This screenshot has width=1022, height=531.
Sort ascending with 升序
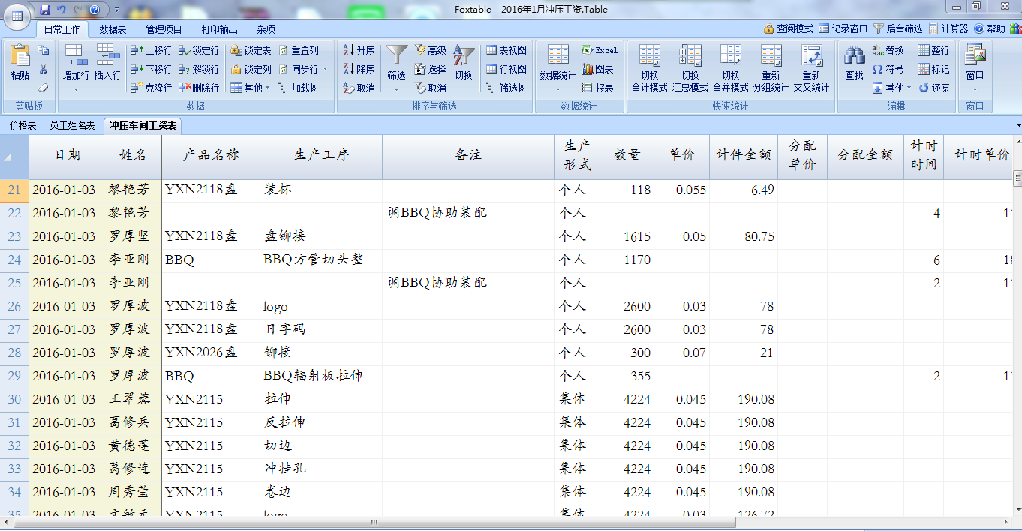[x=359, y=50]
